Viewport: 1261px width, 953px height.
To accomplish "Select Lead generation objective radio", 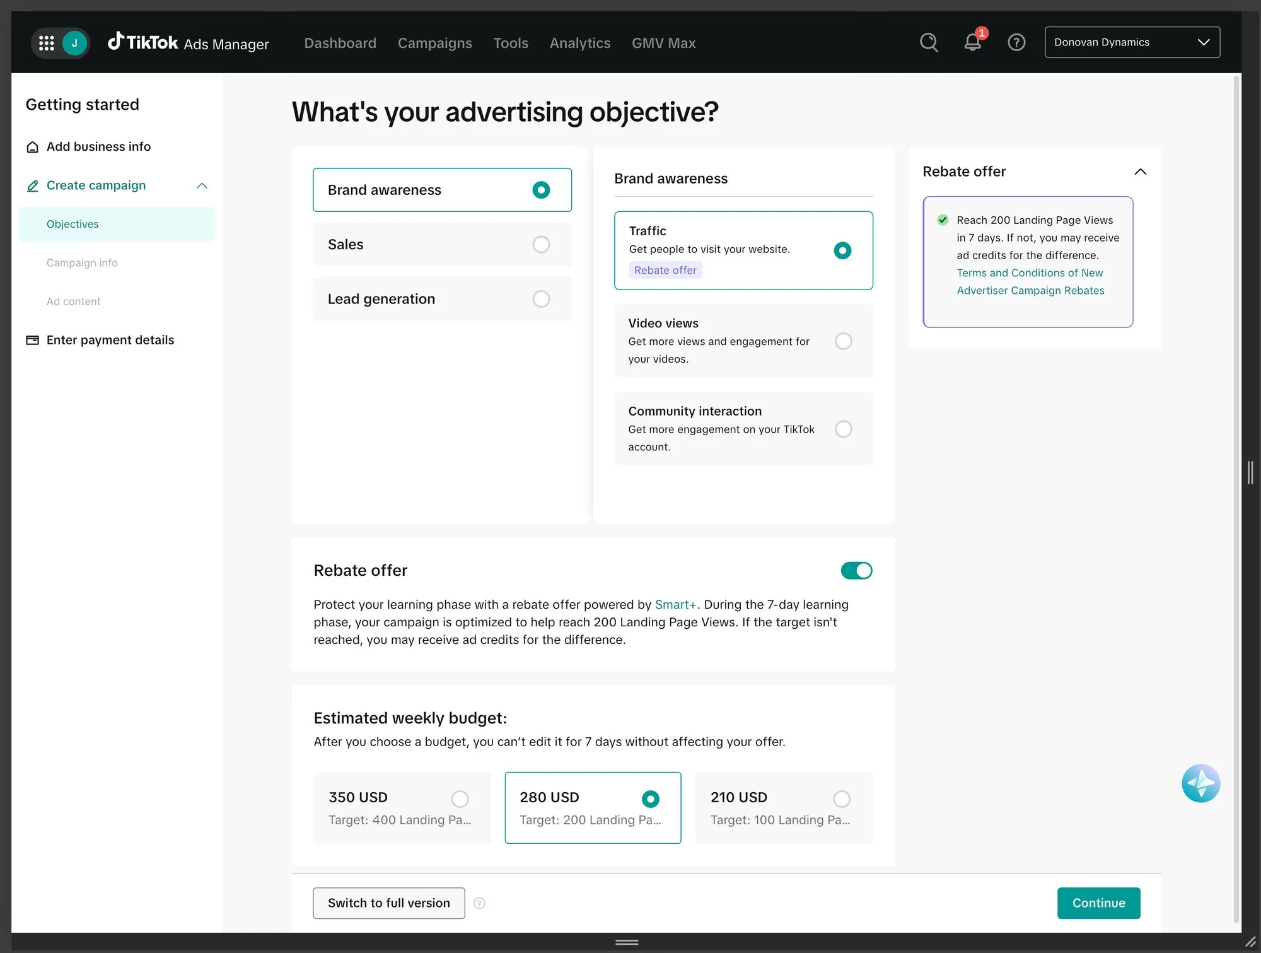I will coord(541,298).
